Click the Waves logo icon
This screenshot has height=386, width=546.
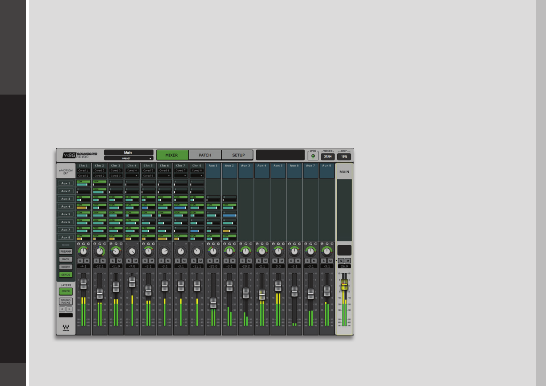click(66, 328)
